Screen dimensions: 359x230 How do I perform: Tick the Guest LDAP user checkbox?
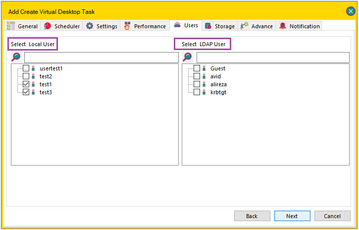[197, 68]
